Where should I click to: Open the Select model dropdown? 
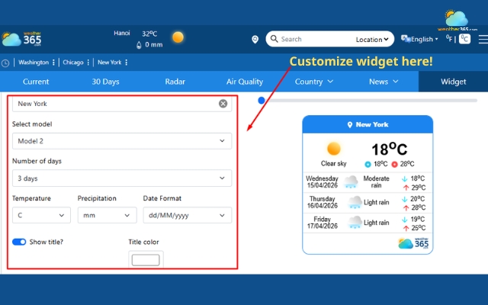coord(122,141)
